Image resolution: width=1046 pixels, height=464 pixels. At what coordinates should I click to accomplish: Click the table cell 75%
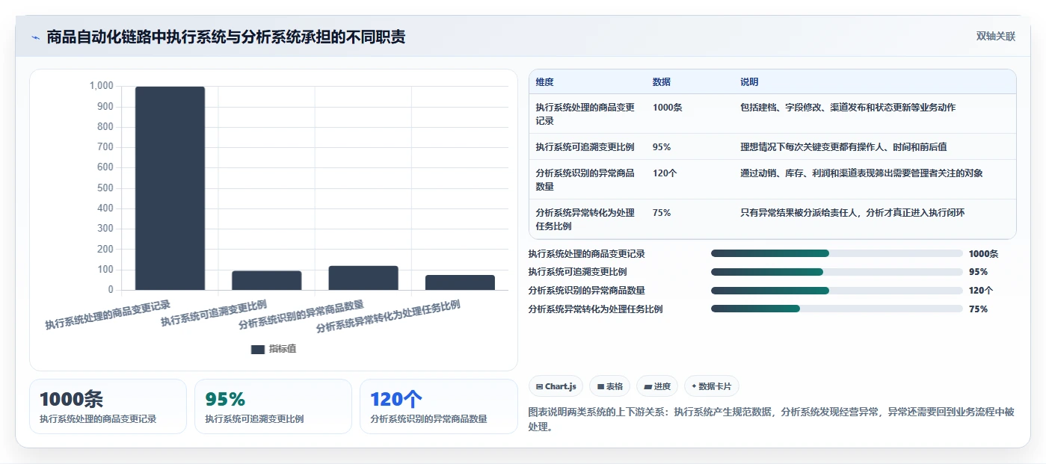pyautogui.click(x=662, y=213)
